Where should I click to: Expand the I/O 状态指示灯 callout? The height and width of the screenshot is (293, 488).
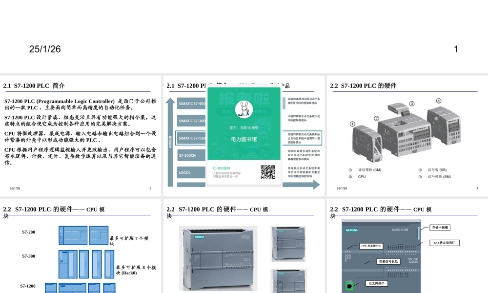(445, 243)
